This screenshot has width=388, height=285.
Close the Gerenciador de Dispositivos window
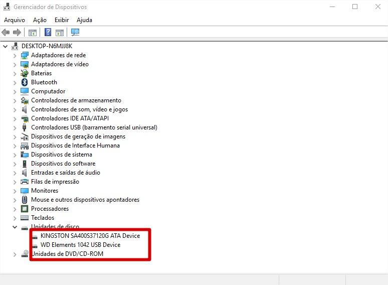[377, 7]
